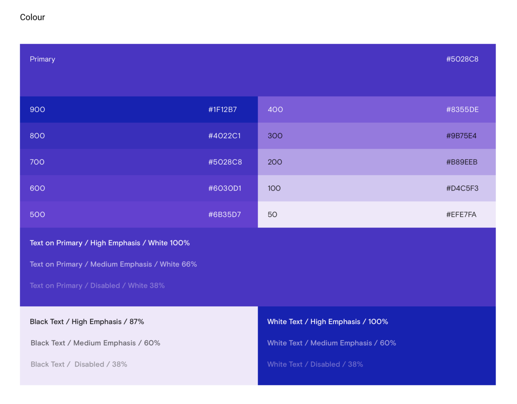Screen dimensions: 517x404
Task: Pick the 500 shade swatch
Action: [139, 215]
